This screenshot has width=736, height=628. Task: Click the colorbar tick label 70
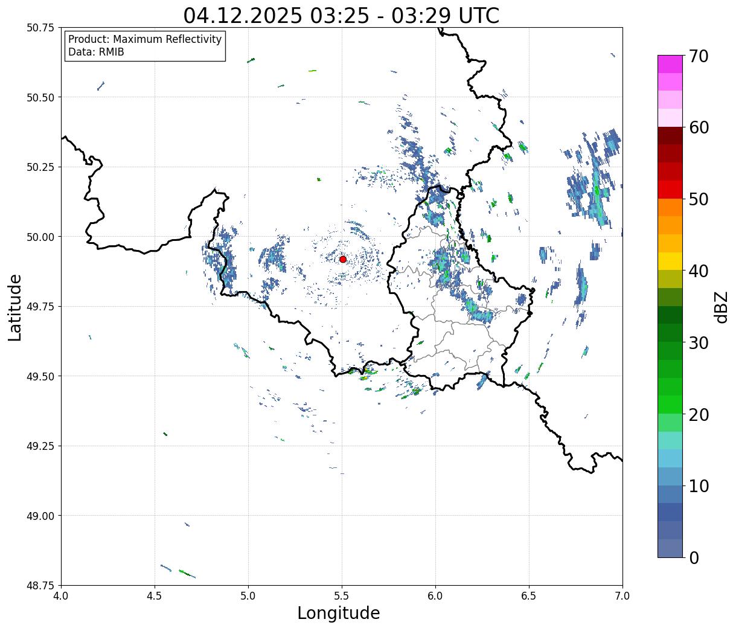699,56
